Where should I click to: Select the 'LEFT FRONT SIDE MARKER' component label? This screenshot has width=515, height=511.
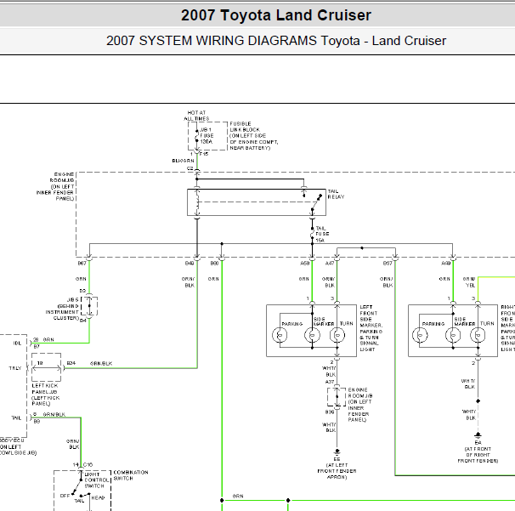[x=371, y=328]
